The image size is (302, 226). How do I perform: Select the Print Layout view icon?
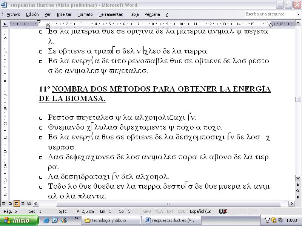17,203
